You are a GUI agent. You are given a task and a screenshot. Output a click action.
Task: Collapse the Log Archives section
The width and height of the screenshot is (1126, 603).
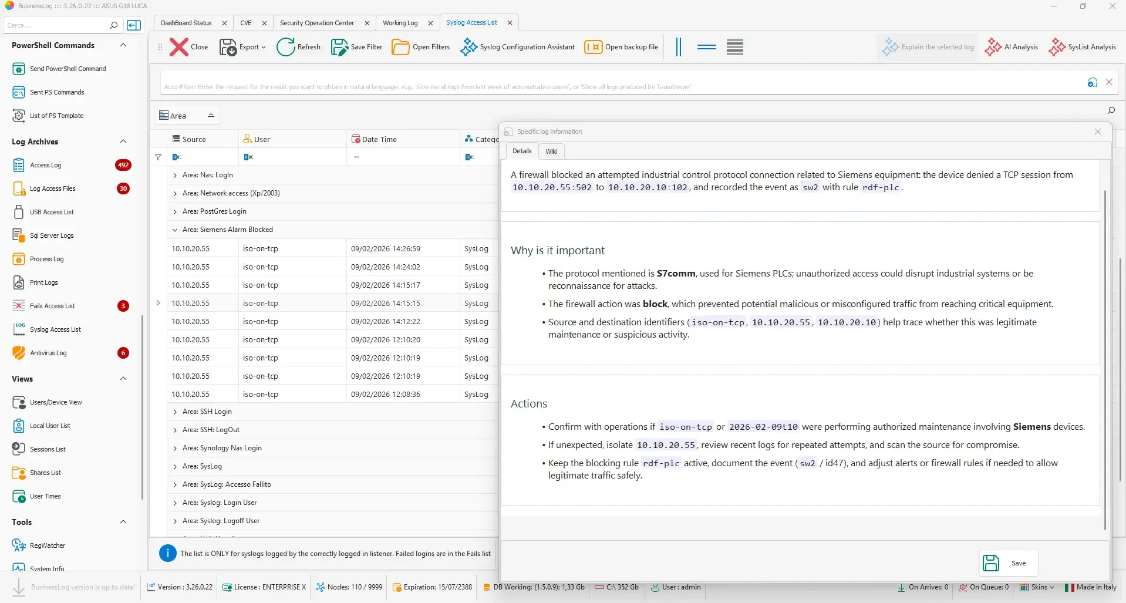click(x=123, y=142)
